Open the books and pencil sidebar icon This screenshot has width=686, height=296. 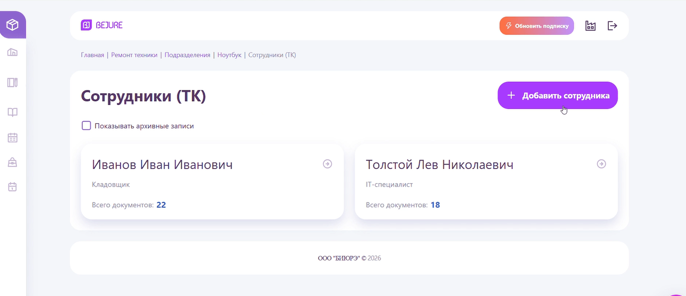(12, 82)
